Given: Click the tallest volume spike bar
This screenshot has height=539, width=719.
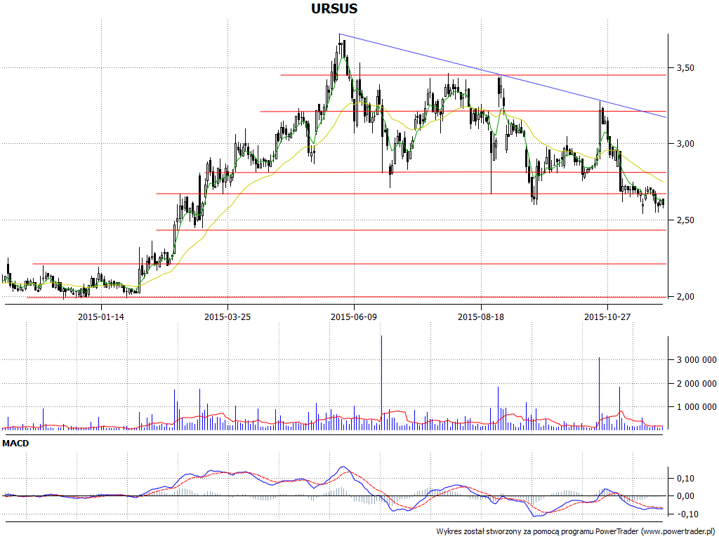Looking at the screenshot, I should tap(381, 382).
